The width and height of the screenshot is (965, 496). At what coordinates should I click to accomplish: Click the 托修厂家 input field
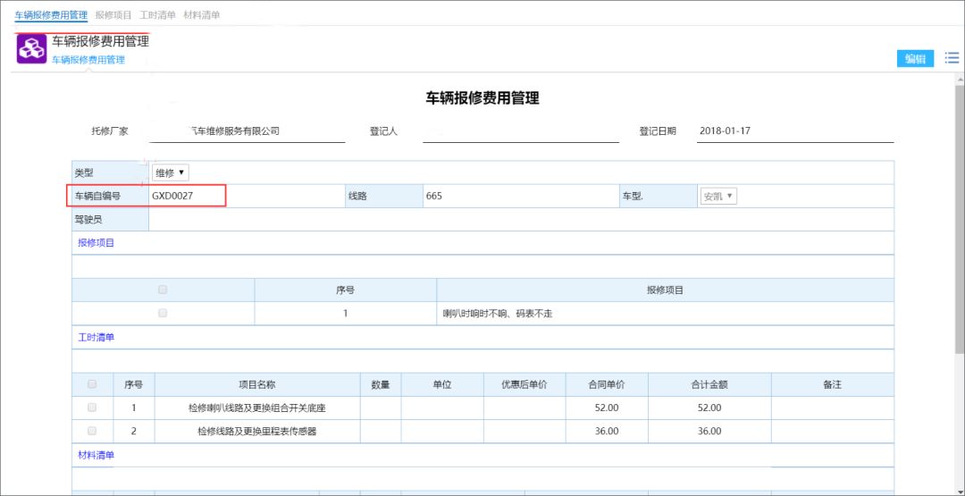[x=248, y=131]
